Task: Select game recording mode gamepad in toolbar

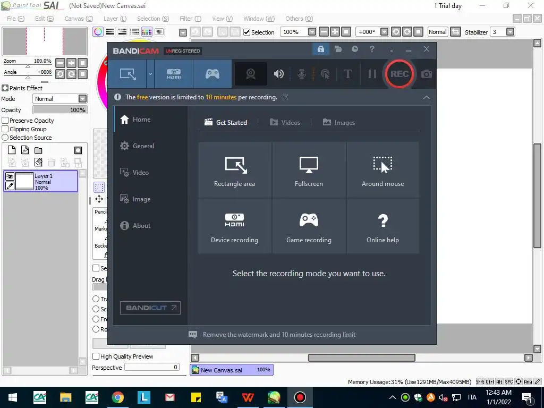Action: (212, 74)
